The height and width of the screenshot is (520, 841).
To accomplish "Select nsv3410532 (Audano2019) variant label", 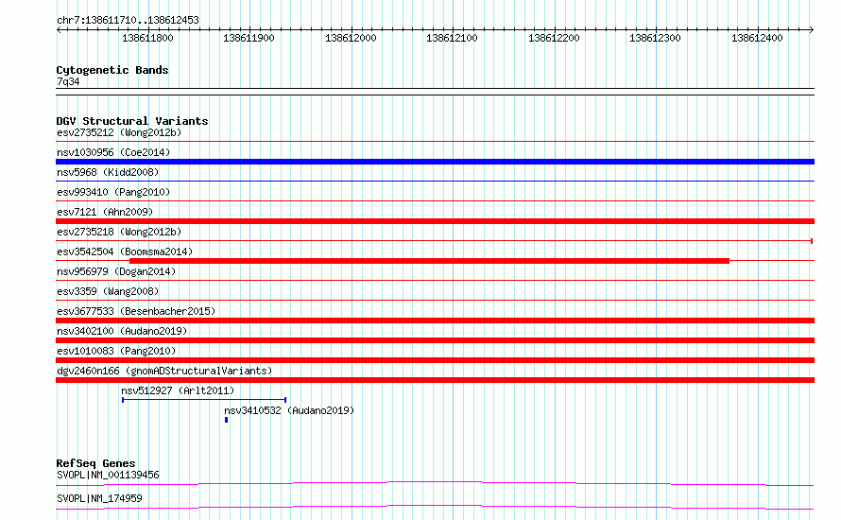I will coord(289,410).
